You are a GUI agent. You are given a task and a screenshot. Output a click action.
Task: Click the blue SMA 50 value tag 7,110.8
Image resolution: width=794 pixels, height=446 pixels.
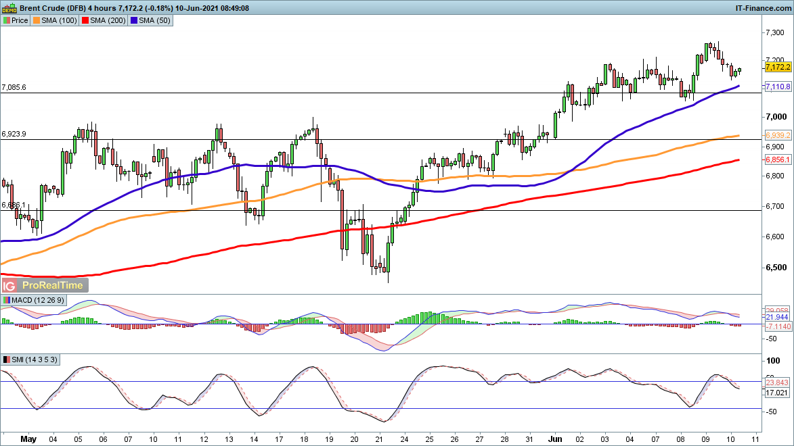[777, 87]
